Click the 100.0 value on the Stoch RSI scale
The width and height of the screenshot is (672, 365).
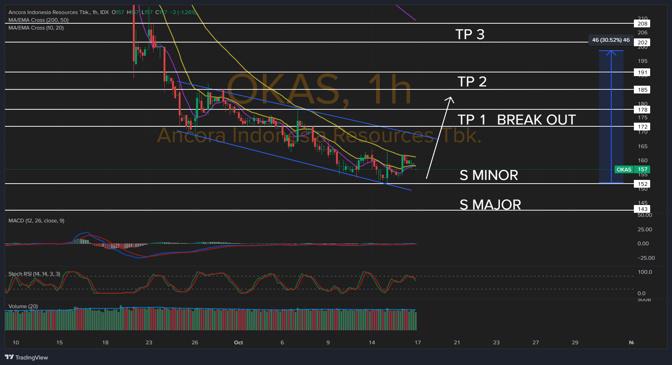tap(645, 272)
